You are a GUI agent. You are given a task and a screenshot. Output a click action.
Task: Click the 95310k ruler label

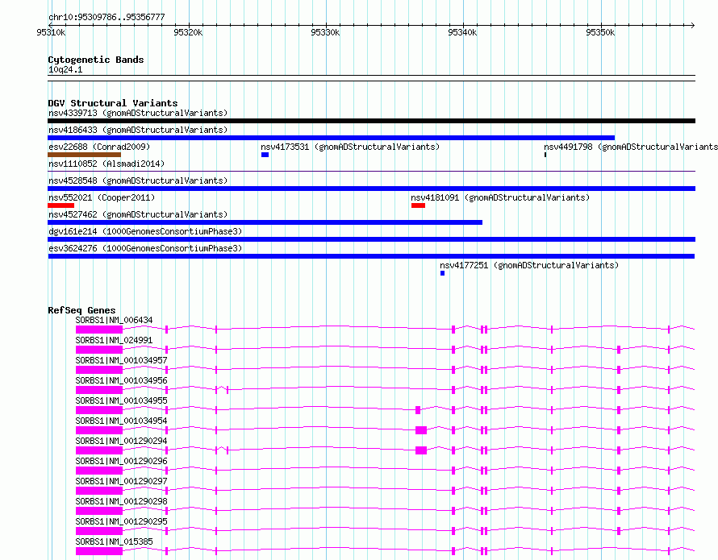coord(51,32)
